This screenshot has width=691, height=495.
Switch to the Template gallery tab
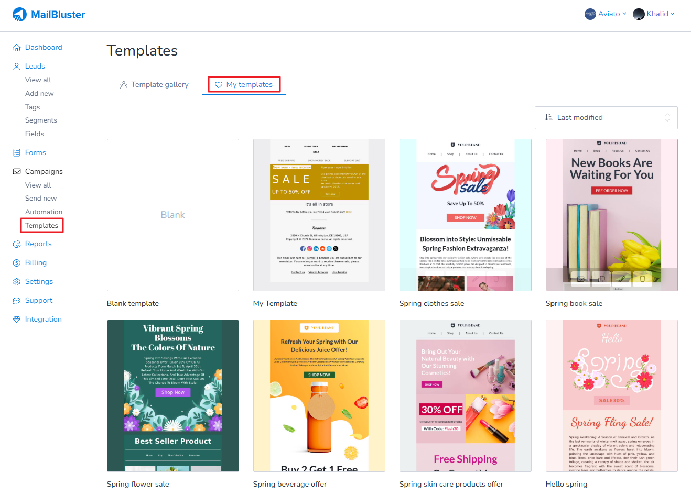pos(154,84)
